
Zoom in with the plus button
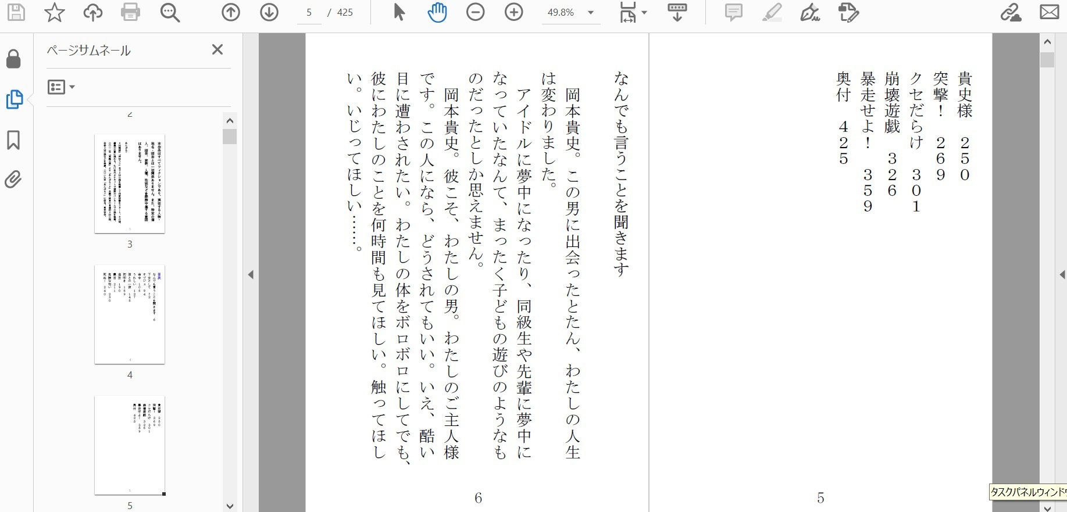[513, 12]
